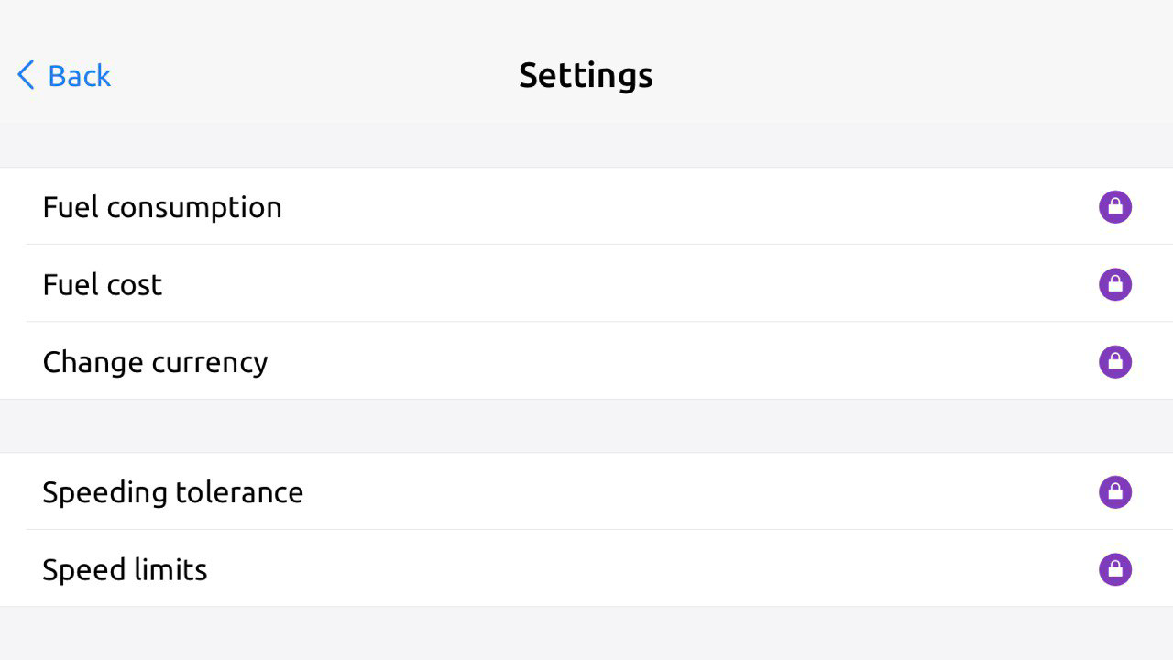
Task: Tap the lock icon beside Fuel consumption
Action: click(x=1115, y=207)
